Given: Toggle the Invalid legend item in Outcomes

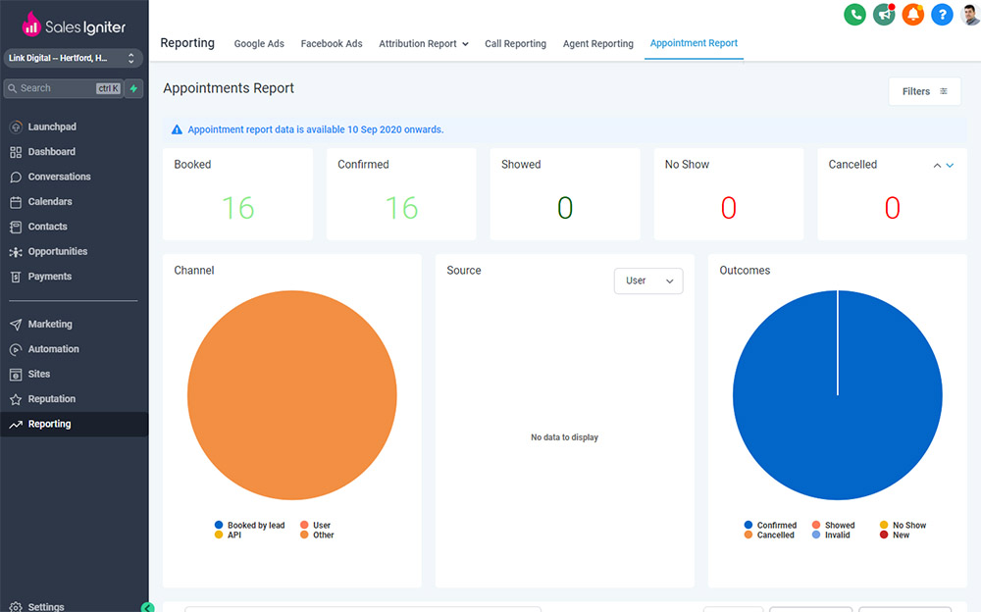Looking at the screenshot, I should coord(831,535).
